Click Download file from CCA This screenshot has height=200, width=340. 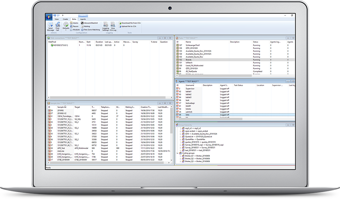(x=130, y=23)
